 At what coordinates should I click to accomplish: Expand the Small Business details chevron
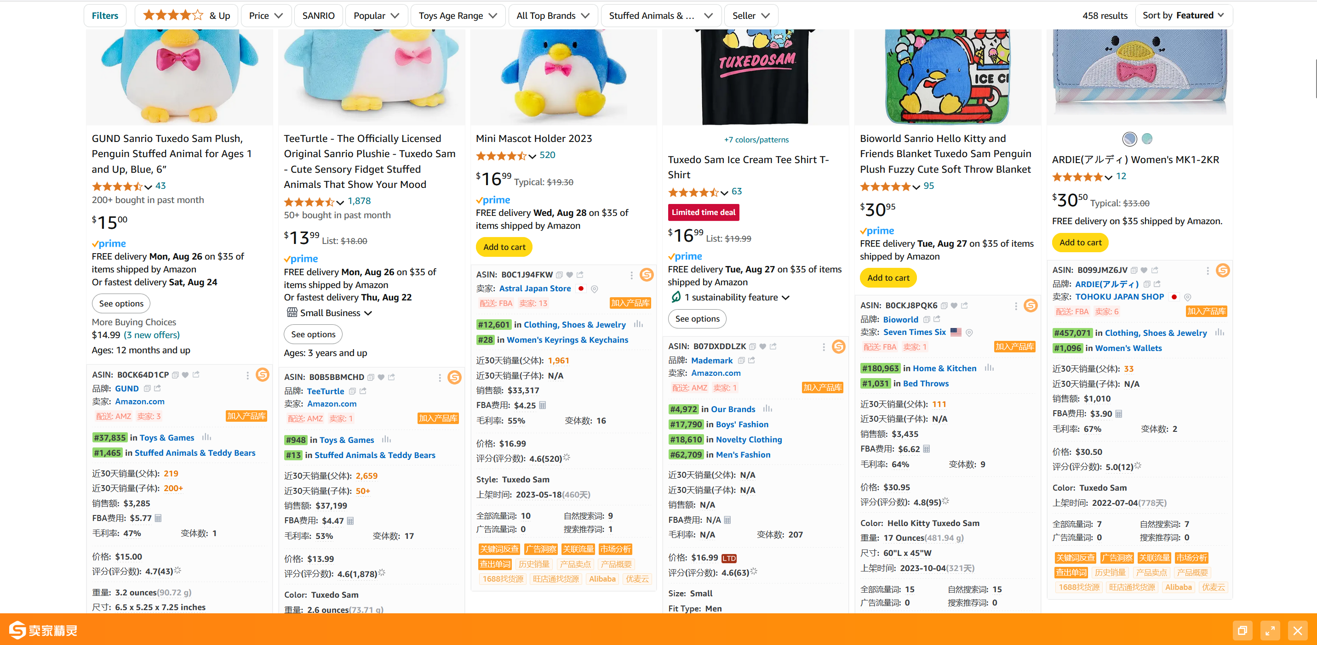coord(367,313)
